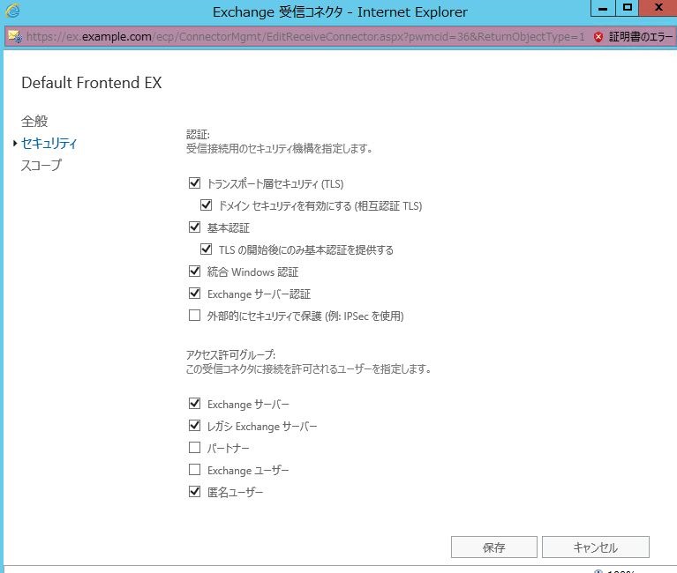Viewport: 677px width, 573px height.
Task: Open the 全般 tab
Action: (x=34, y=121)
